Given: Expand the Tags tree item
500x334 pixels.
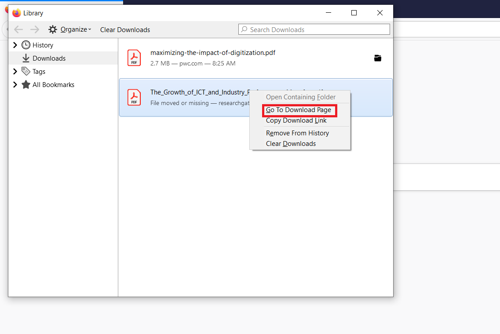Looking at the screenshot, I should [15, 71].
